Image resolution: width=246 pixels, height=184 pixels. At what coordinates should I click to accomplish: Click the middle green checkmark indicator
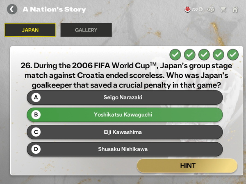[x=204, y=54]
